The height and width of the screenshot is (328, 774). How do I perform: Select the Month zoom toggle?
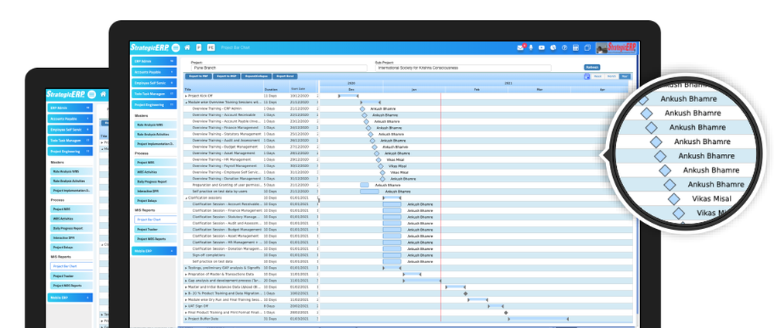click(x=611, y=77)
